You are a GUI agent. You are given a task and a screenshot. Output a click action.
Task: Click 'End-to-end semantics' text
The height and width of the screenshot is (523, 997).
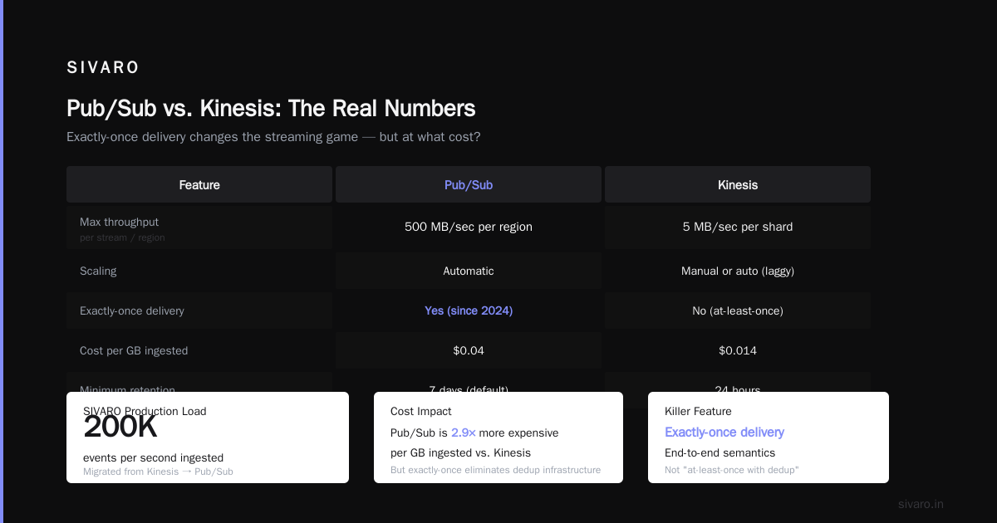click(x=720, y=452)
